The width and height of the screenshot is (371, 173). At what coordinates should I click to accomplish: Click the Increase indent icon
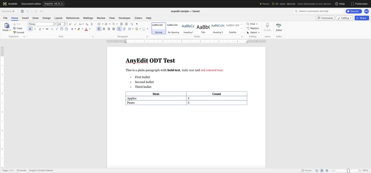126,24
